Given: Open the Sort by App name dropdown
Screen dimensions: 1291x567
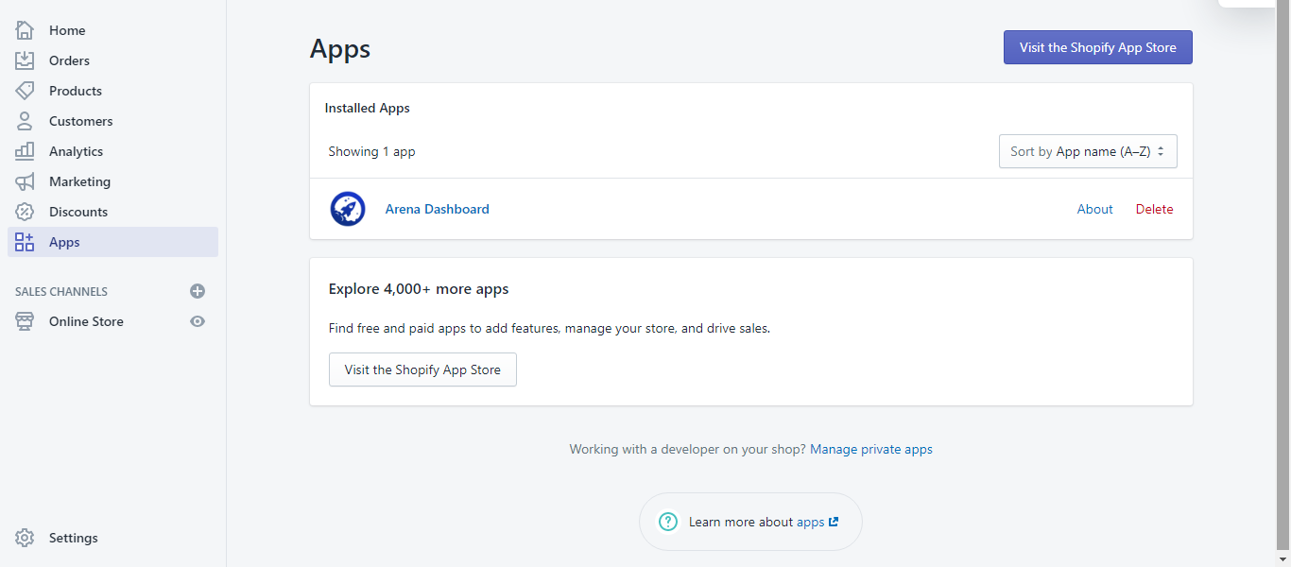Looking at the screenshot, I should (x=1088, y=151).
